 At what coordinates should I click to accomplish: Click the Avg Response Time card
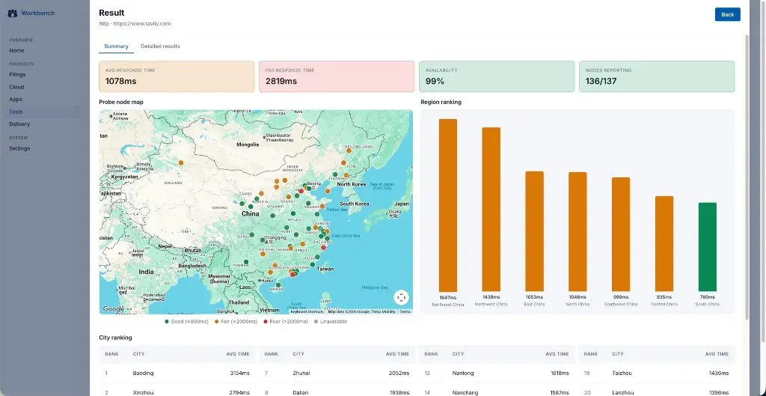[x=177, y=76]
